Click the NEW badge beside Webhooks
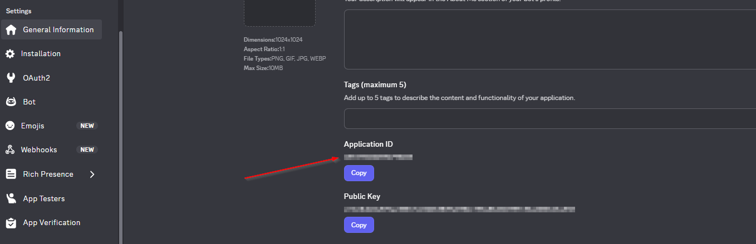 click(87, 150)
